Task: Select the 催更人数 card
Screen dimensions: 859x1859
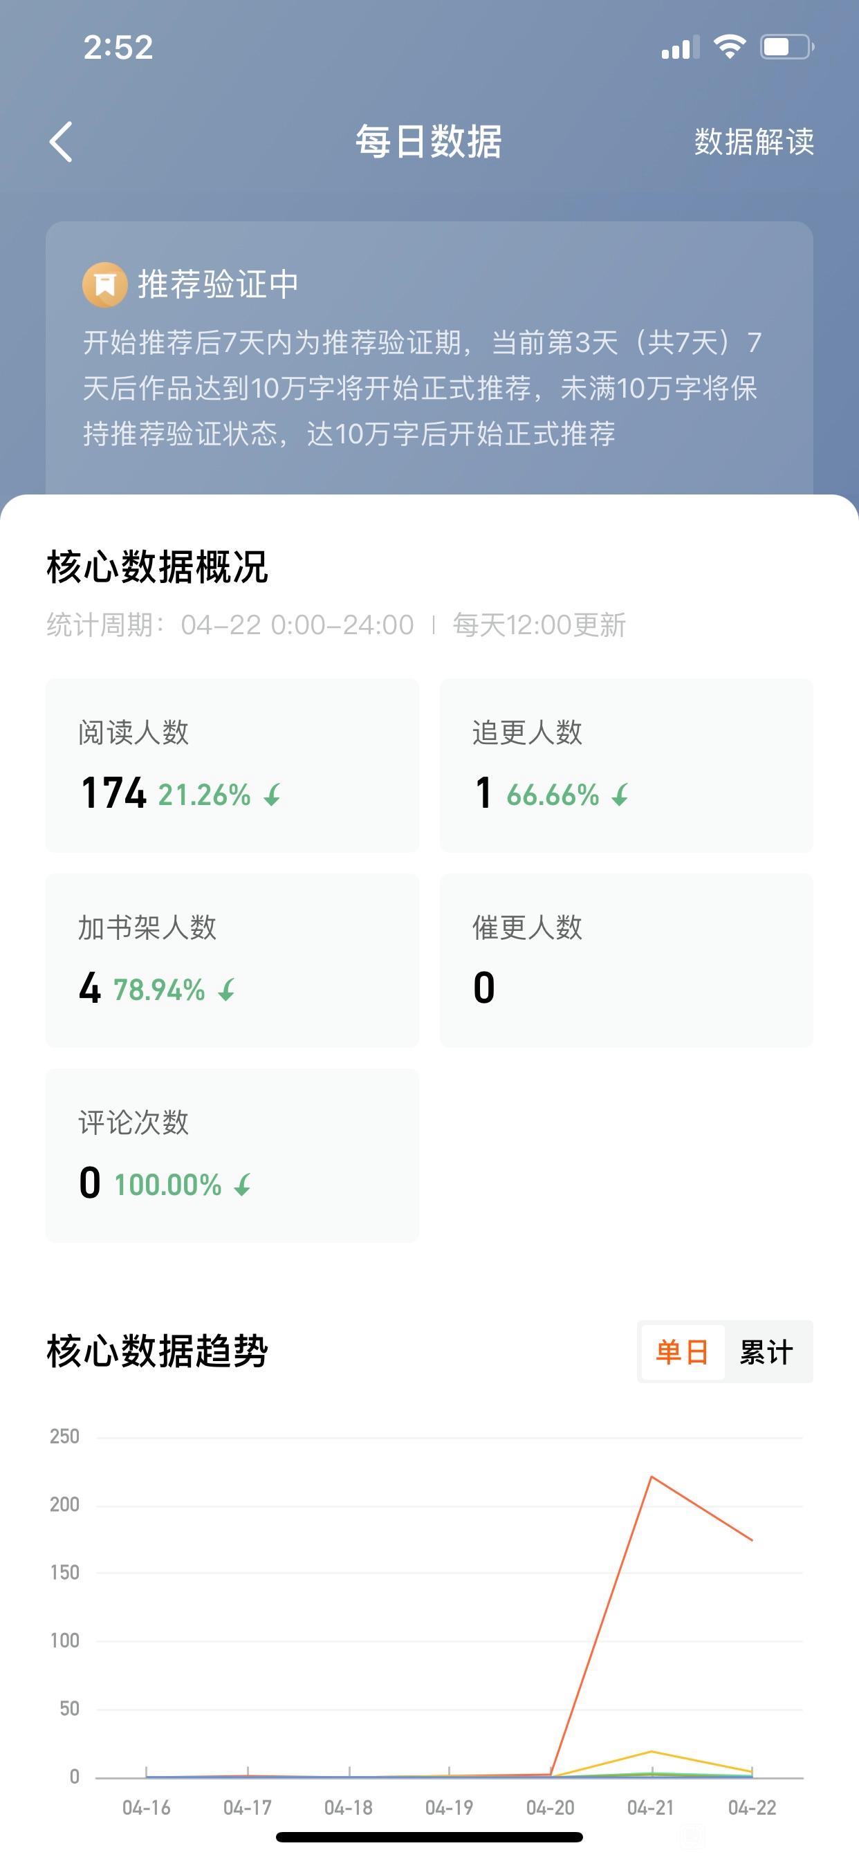Action: (627, 961)
